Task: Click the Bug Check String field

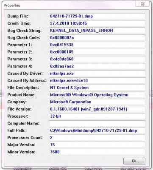Action: 97,31
